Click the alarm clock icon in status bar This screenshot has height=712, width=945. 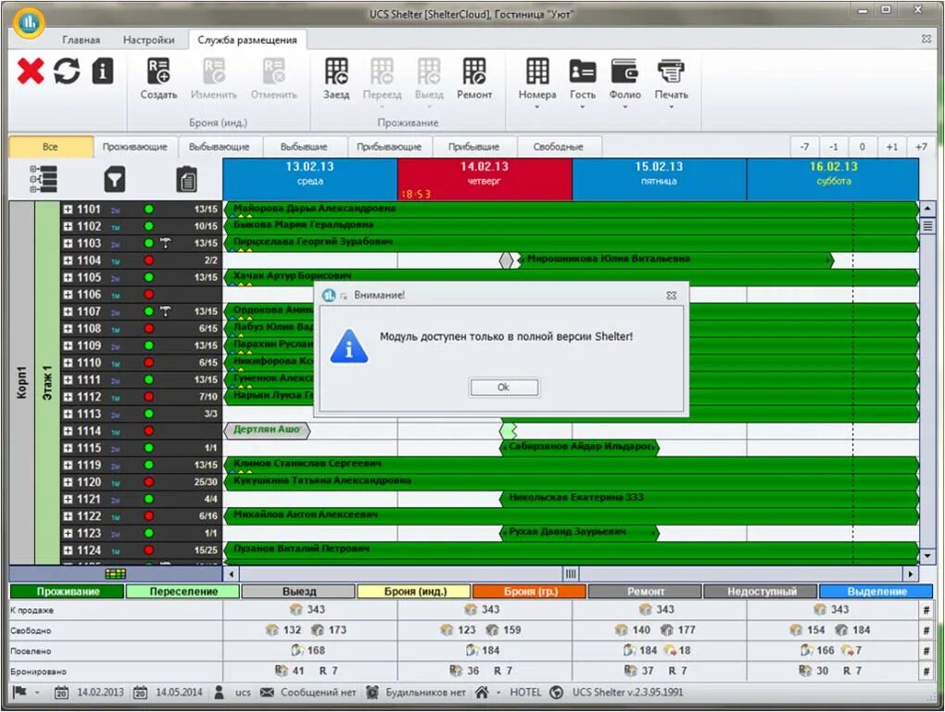pos(372,693)
